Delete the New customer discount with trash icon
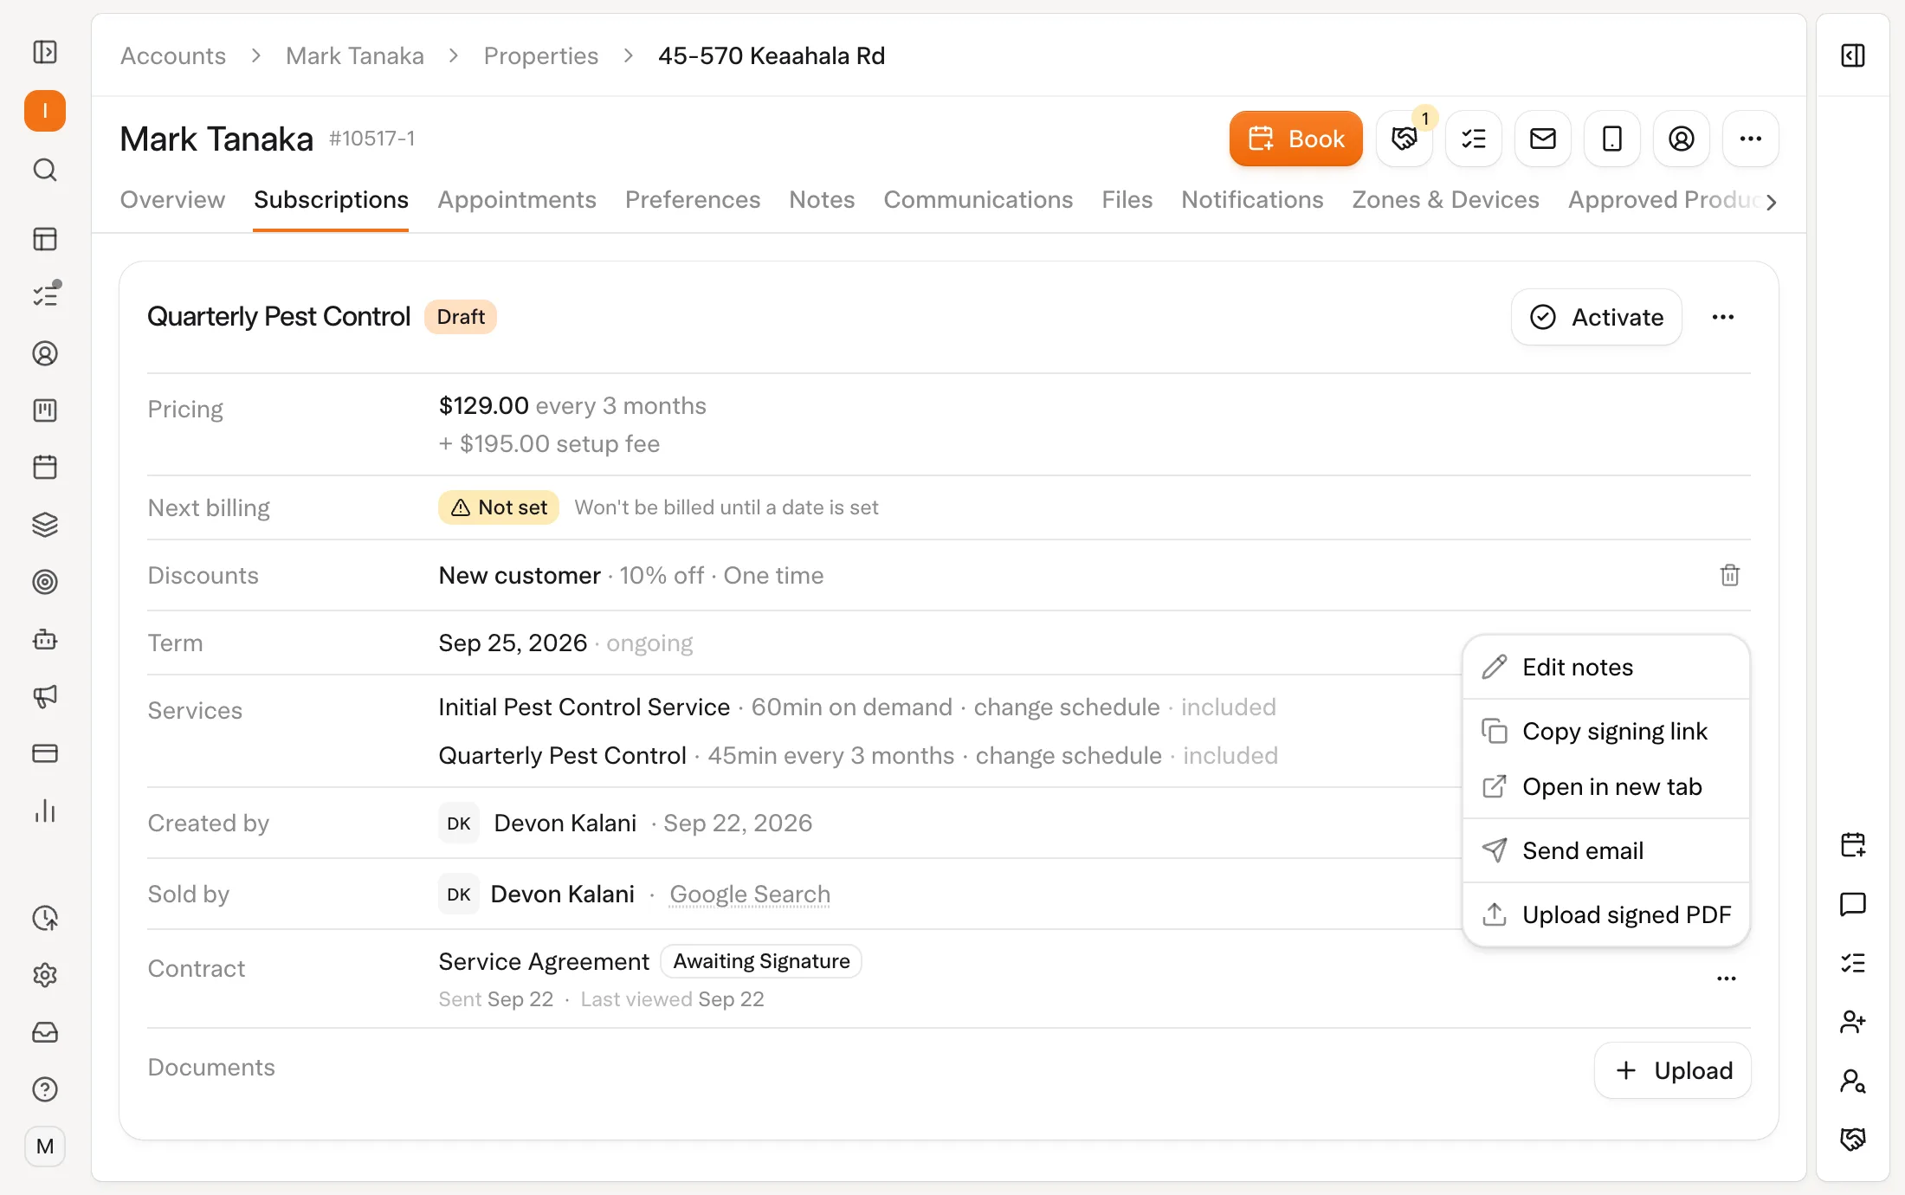The image size is (1905, 1195). [x=1730, y=575]
